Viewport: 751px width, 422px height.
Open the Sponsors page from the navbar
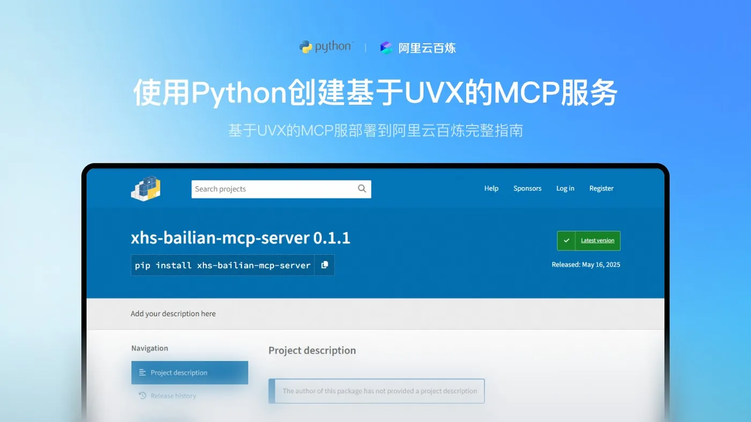(527, 188)
